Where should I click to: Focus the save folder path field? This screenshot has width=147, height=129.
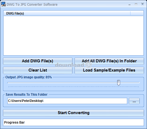[67, 101]
